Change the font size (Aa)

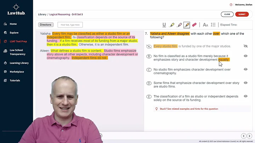205,25
